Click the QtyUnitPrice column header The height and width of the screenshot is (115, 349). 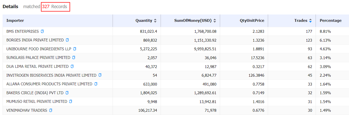pyautogui.click(x=251, y=21)
